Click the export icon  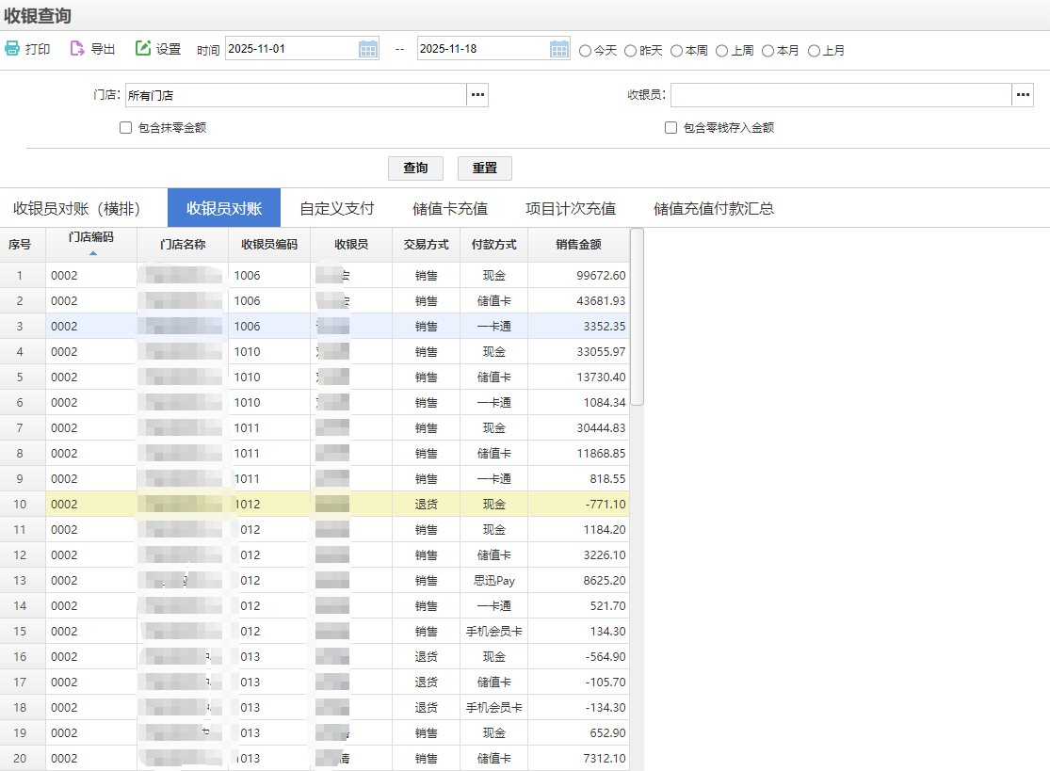point(77,49)
